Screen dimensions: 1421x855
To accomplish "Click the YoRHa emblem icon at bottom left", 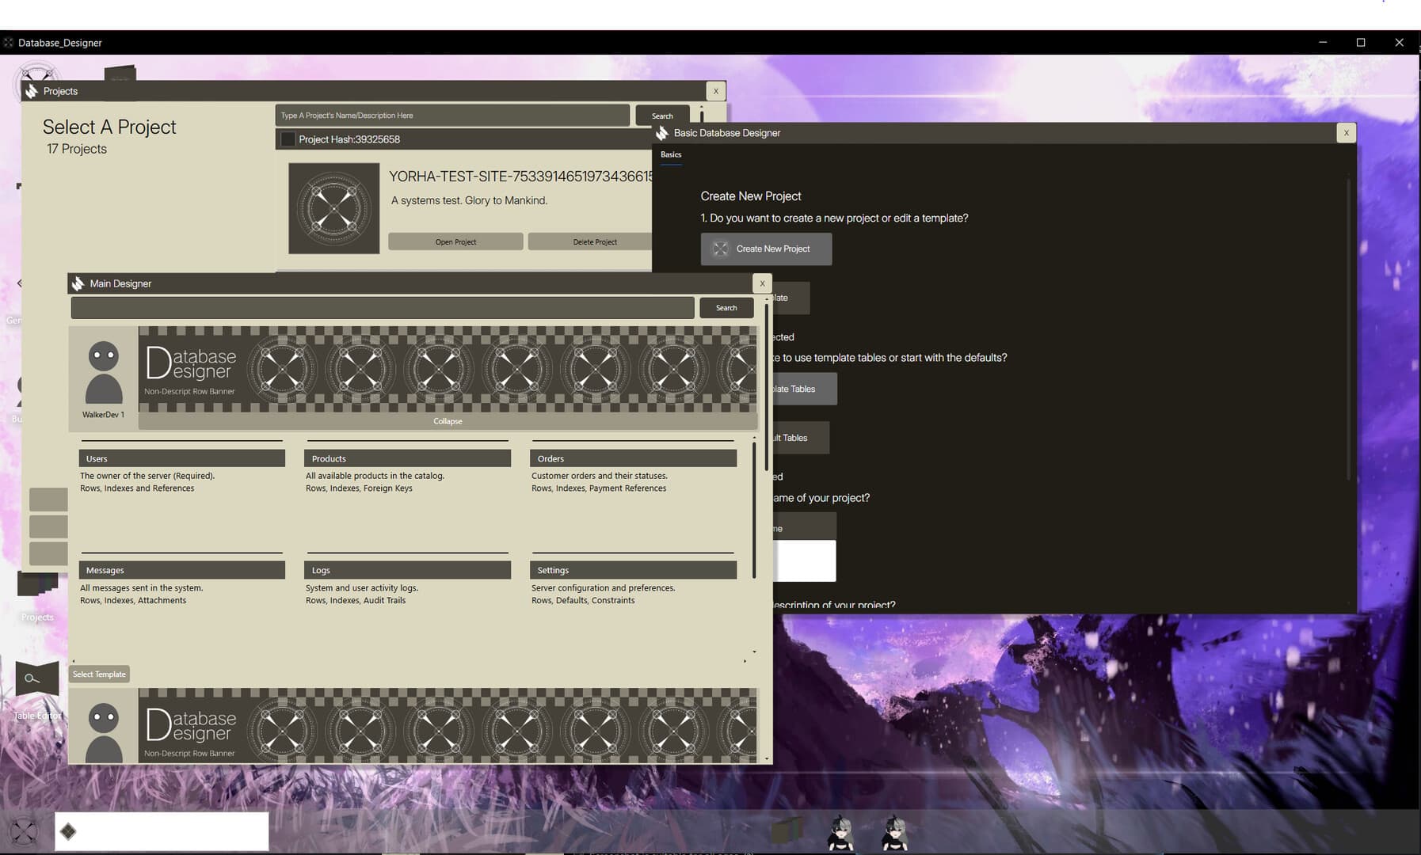I will [25, 831].
